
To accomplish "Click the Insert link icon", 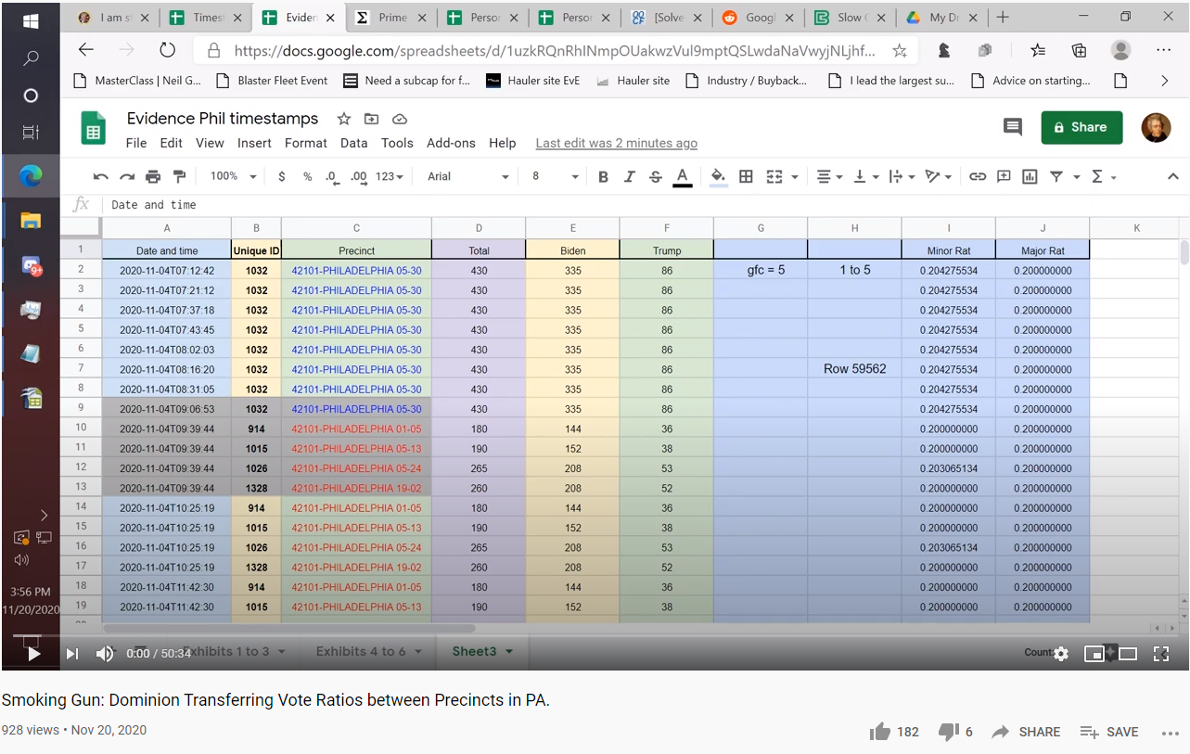I will pyautogui.click(x=978, y=176).
